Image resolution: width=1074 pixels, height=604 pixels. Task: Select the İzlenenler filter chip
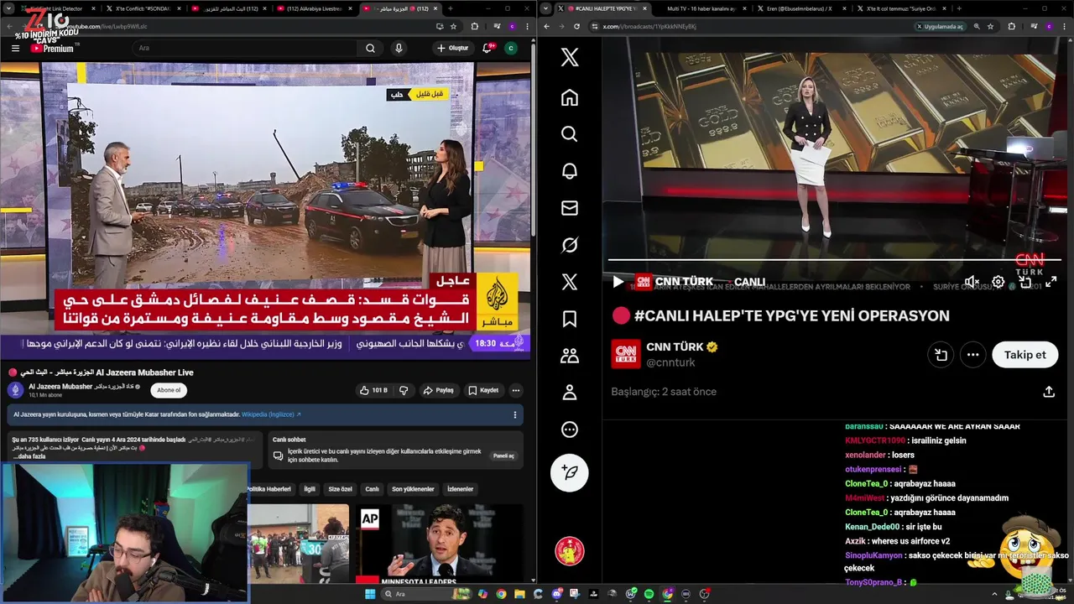(460, 489)
